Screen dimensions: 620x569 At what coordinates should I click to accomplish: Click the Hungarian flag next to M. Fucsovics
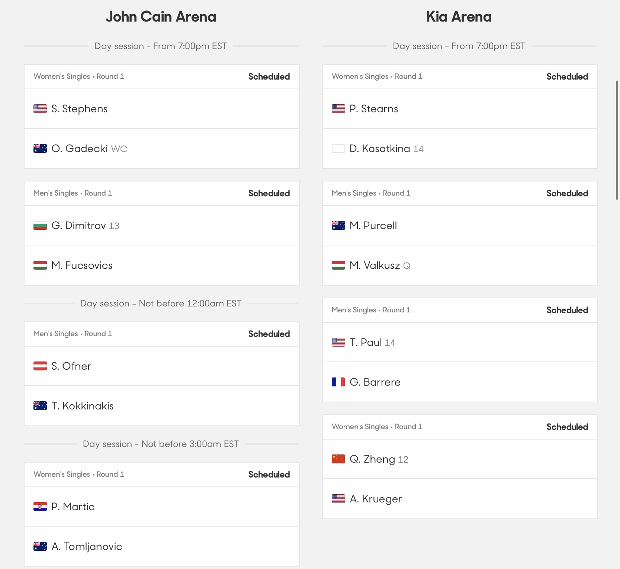pyautogui.click(x=40, y=265)
